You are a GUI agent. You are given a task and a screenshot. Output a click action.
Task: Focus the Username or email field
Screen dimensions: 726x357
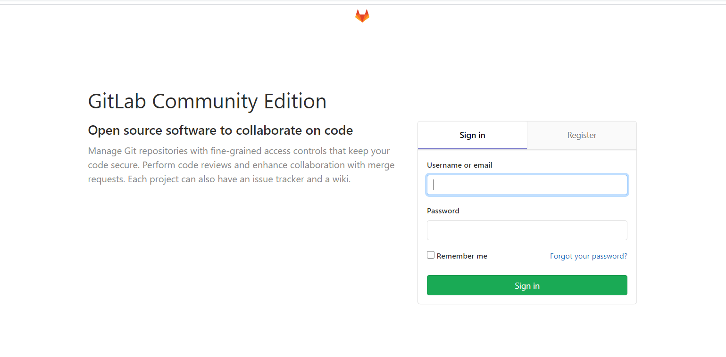[x=527, y=185]
